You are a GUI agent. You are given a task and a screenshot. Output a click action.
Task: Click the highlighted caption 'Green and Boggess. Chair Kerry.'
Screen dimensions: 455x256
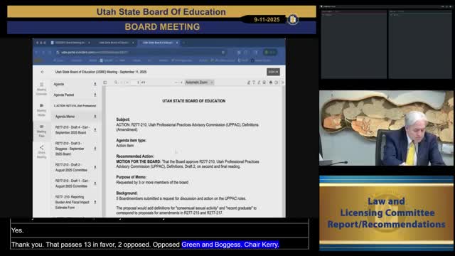(x=230, y=245)
